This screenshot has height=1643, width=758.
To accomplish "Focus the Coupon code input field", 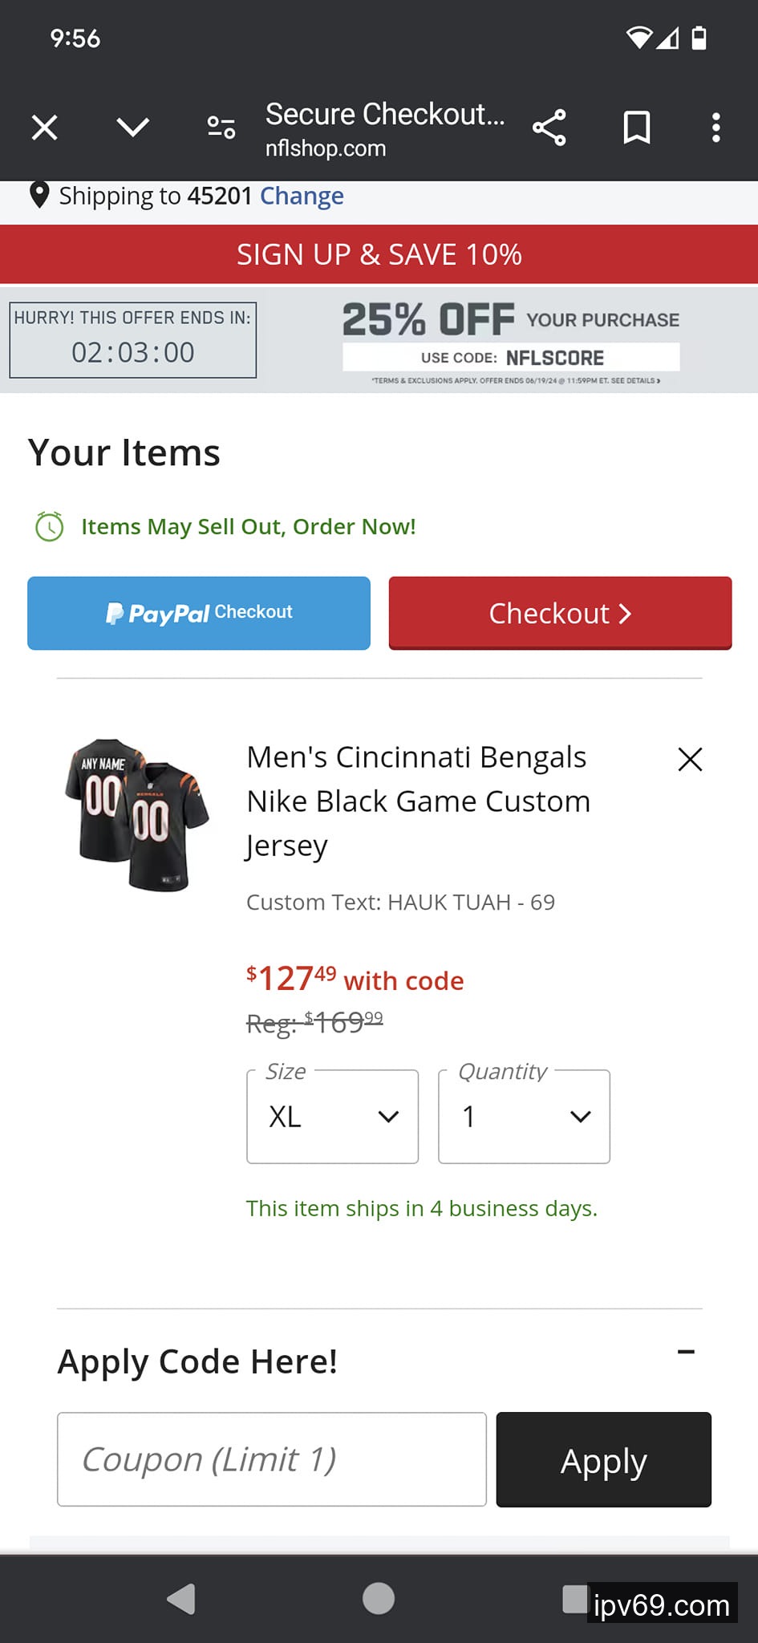I will [272, 1459].
